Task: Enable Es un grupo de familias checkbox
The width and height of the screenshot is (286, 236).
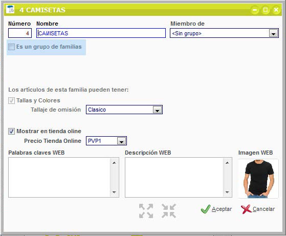Action: (11, 47)
